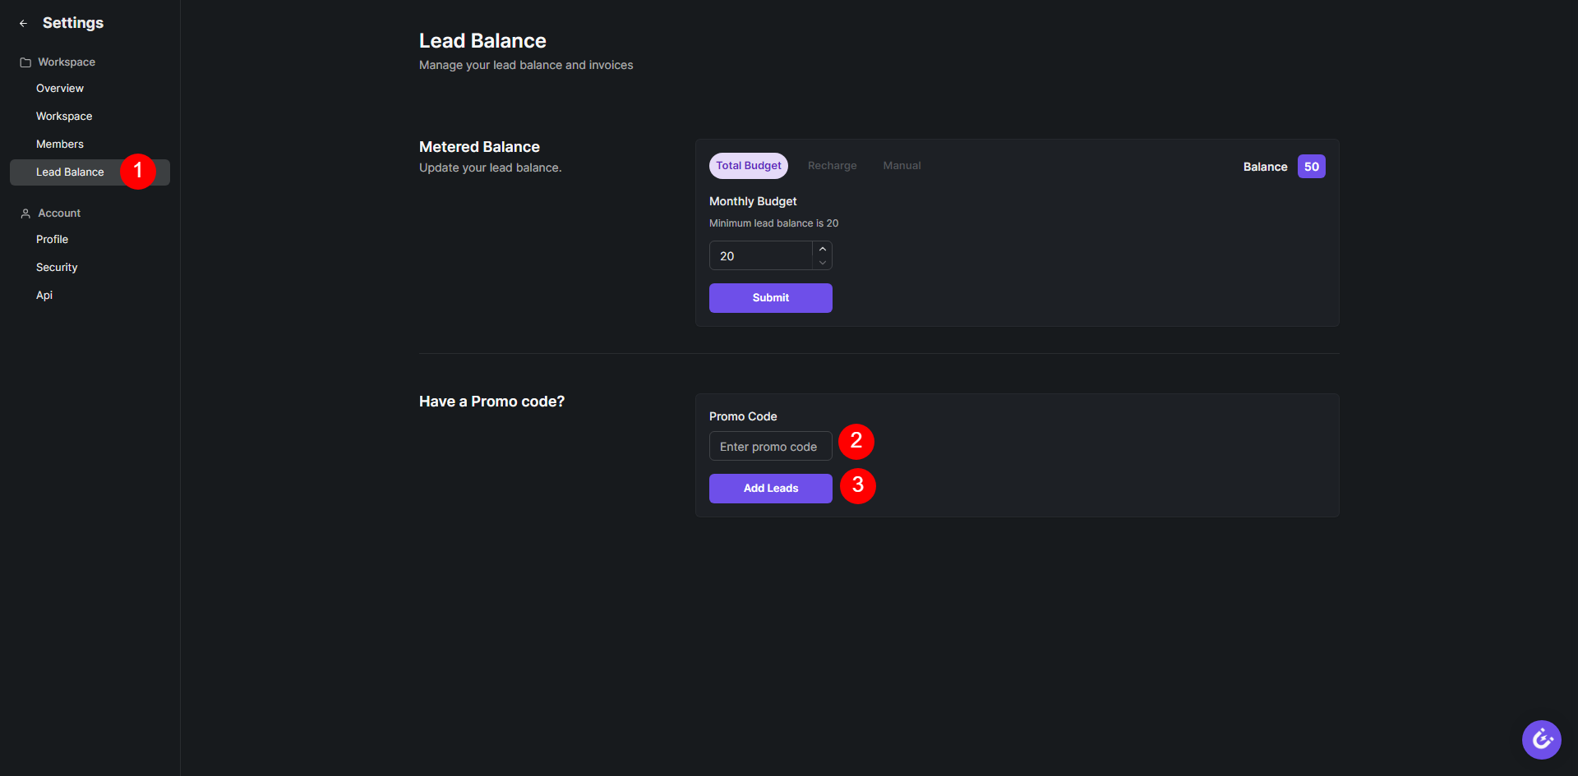Image resolution: width=1578 pixels, height=776 pixels.
Task: Click the 'Manage your lead balance and invoices' subtitle
Action: coord(526,66)
